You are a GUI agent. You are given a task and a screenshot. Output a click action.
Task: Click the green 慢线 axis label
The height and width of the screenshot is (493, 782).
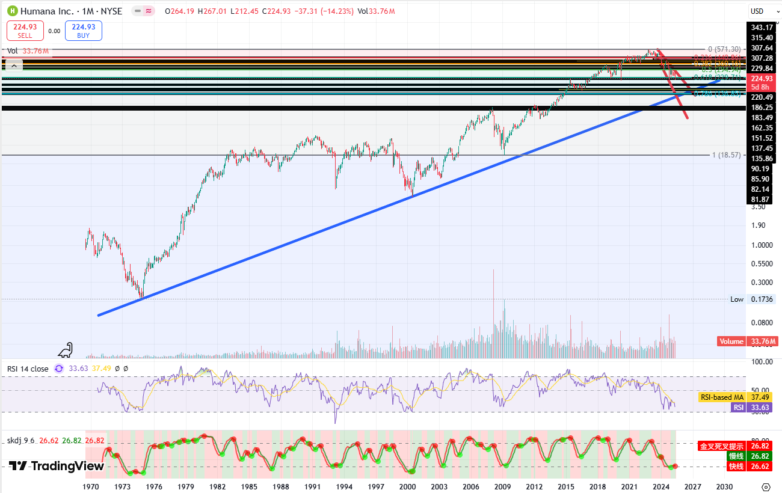point(736,456)
